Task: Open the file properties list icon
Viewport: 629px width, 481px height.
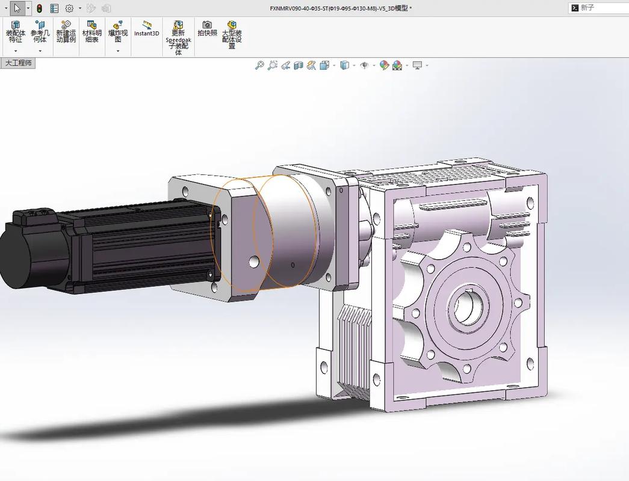Action: [x=54, y=8]
